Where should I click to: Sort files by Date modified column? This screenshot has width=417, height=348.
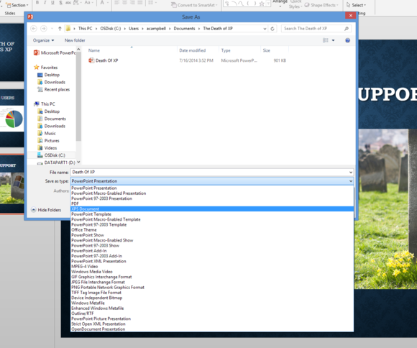(192, 50)
